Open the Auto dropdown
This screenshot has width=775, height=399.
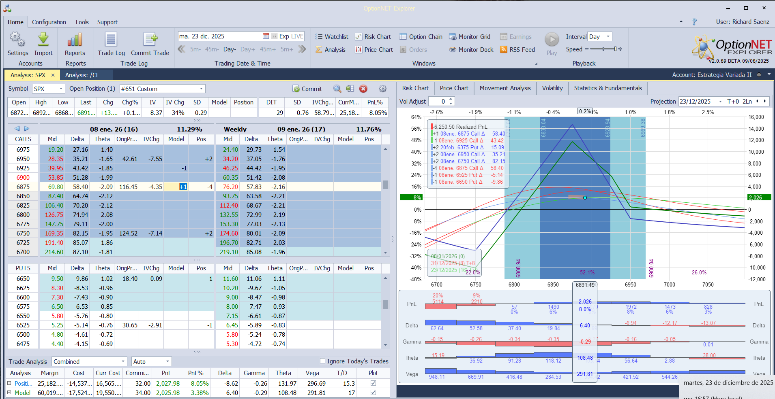[167, 361]
